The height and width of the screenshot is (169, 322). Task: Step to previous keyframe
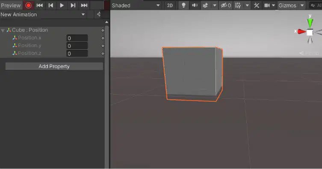click(51, 5)
